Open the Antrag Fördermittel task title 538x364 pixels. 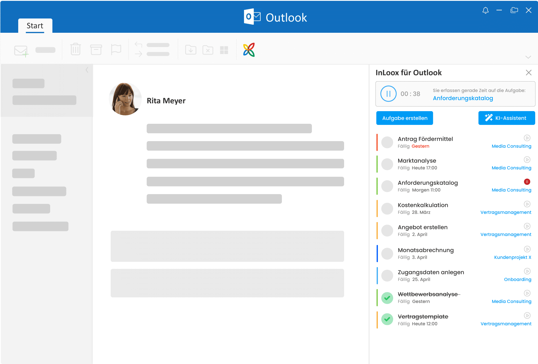pyautogui.click(x=425, y=139)
